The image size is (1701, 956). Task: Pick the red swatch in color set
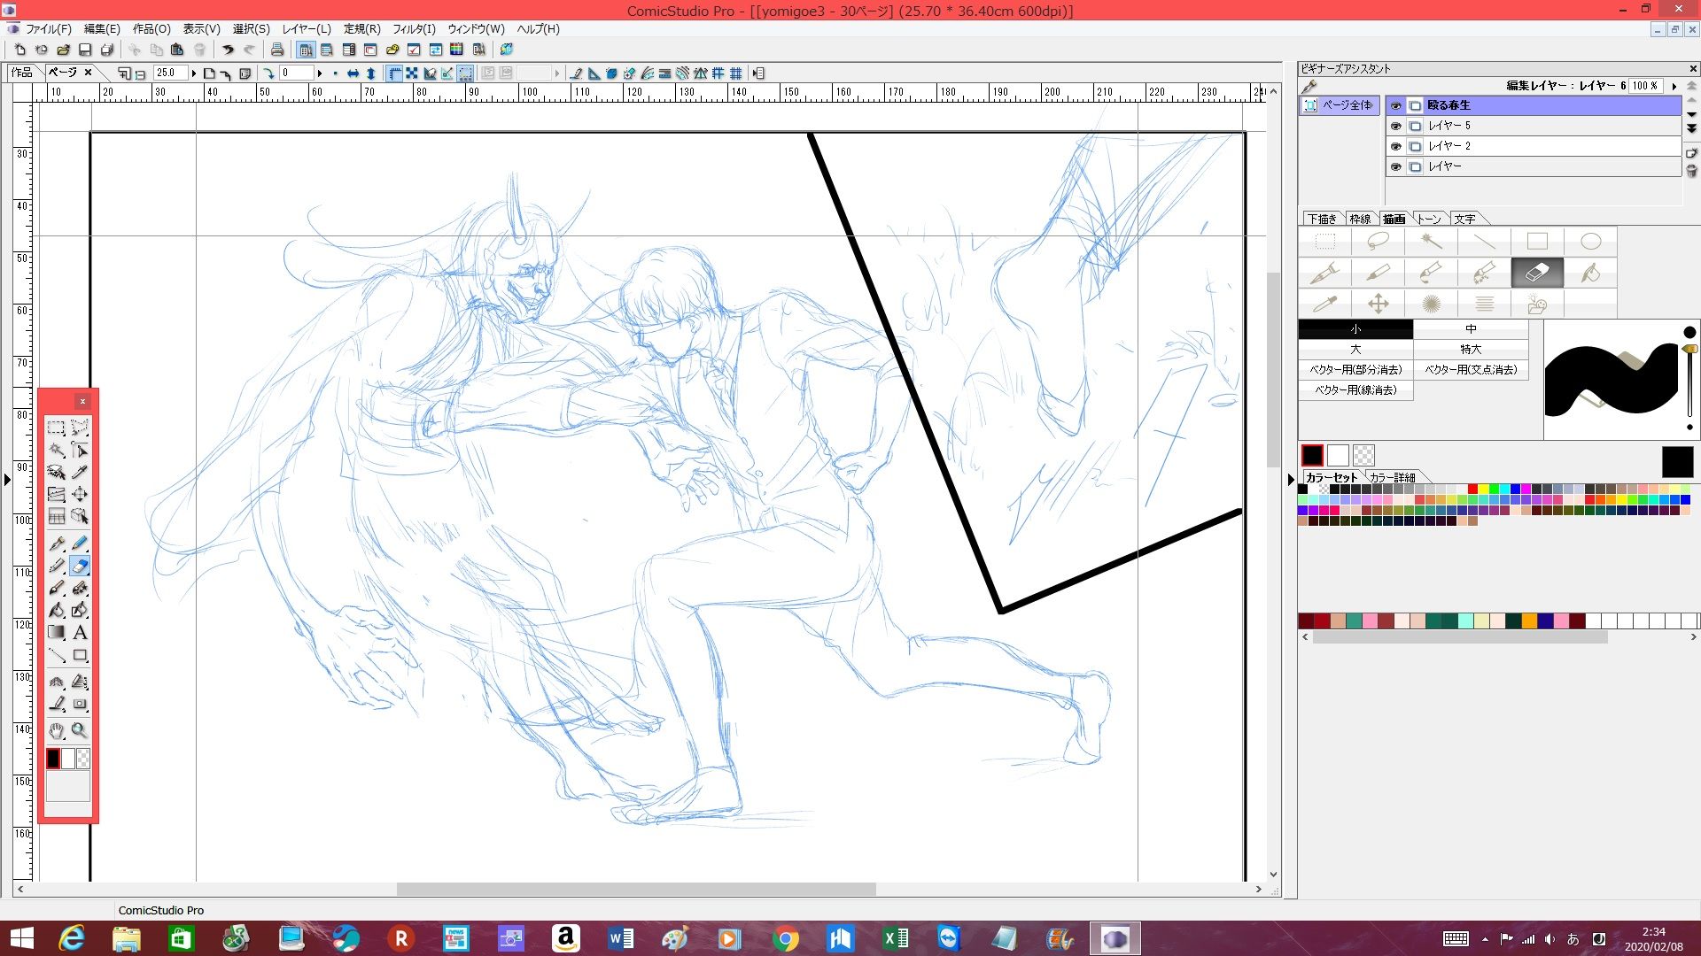tap(1472, 489)
